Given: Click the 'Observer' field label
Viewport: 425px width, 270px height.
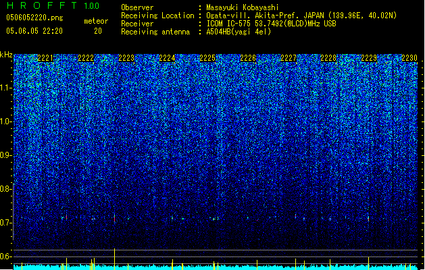Looking at the screenshot, I should (137, 7).
